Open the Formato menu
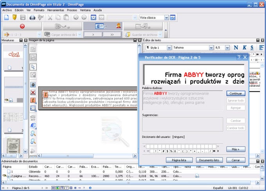Image resolution: width=266 pixels, height=191 pixels. 39,10
